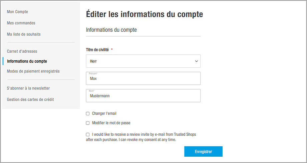Image resolution: width=307 pixels, height=163 pixels.
Task: Go to Mon Compte in sidebar
Action: pos(17,12)
